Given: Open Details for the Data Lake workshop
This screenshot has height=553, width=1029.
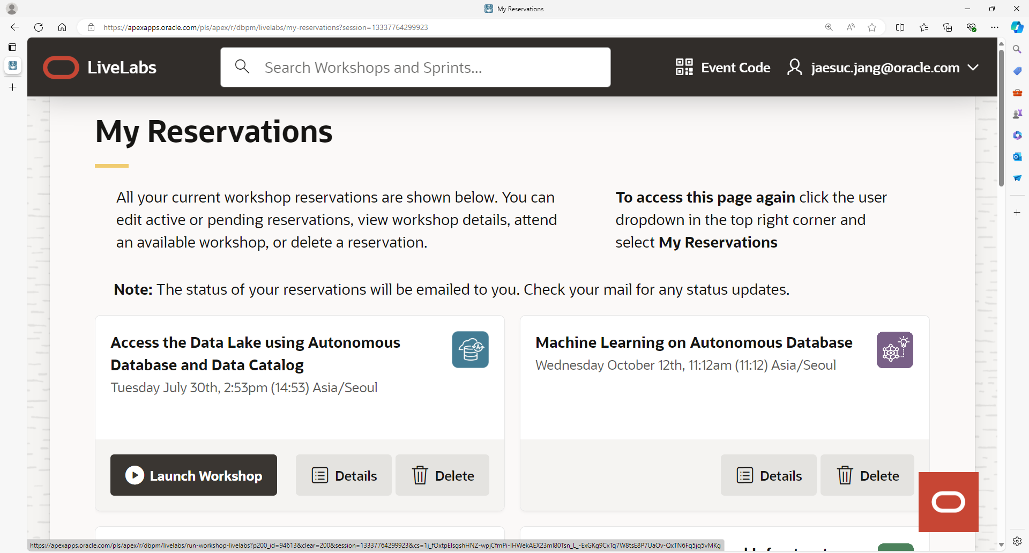Looking at the screenshot, I should [344, 475].
